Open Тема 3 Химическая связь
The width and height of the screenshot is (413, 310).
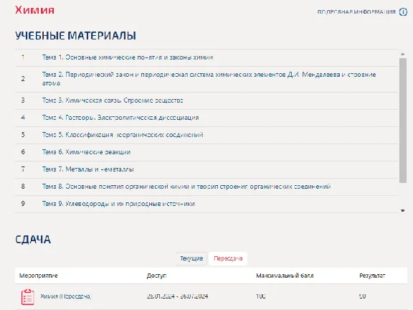[x=113, y=100]
